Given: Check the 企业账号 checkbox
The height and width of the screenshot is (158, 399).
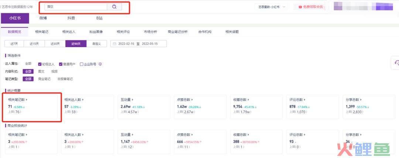Looking at the screenshot, I should 81,64.
